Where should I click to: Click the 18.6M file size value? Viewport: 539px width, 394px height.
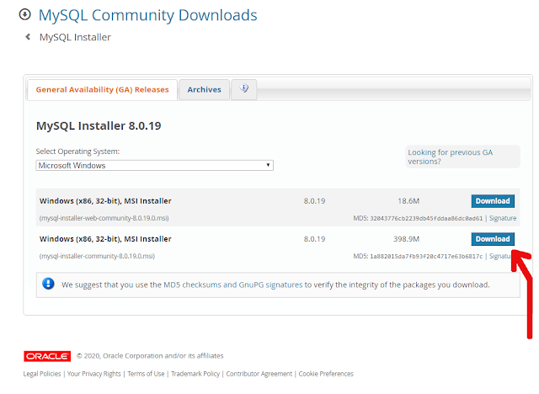pyautogui.click(x=408, y=201)
